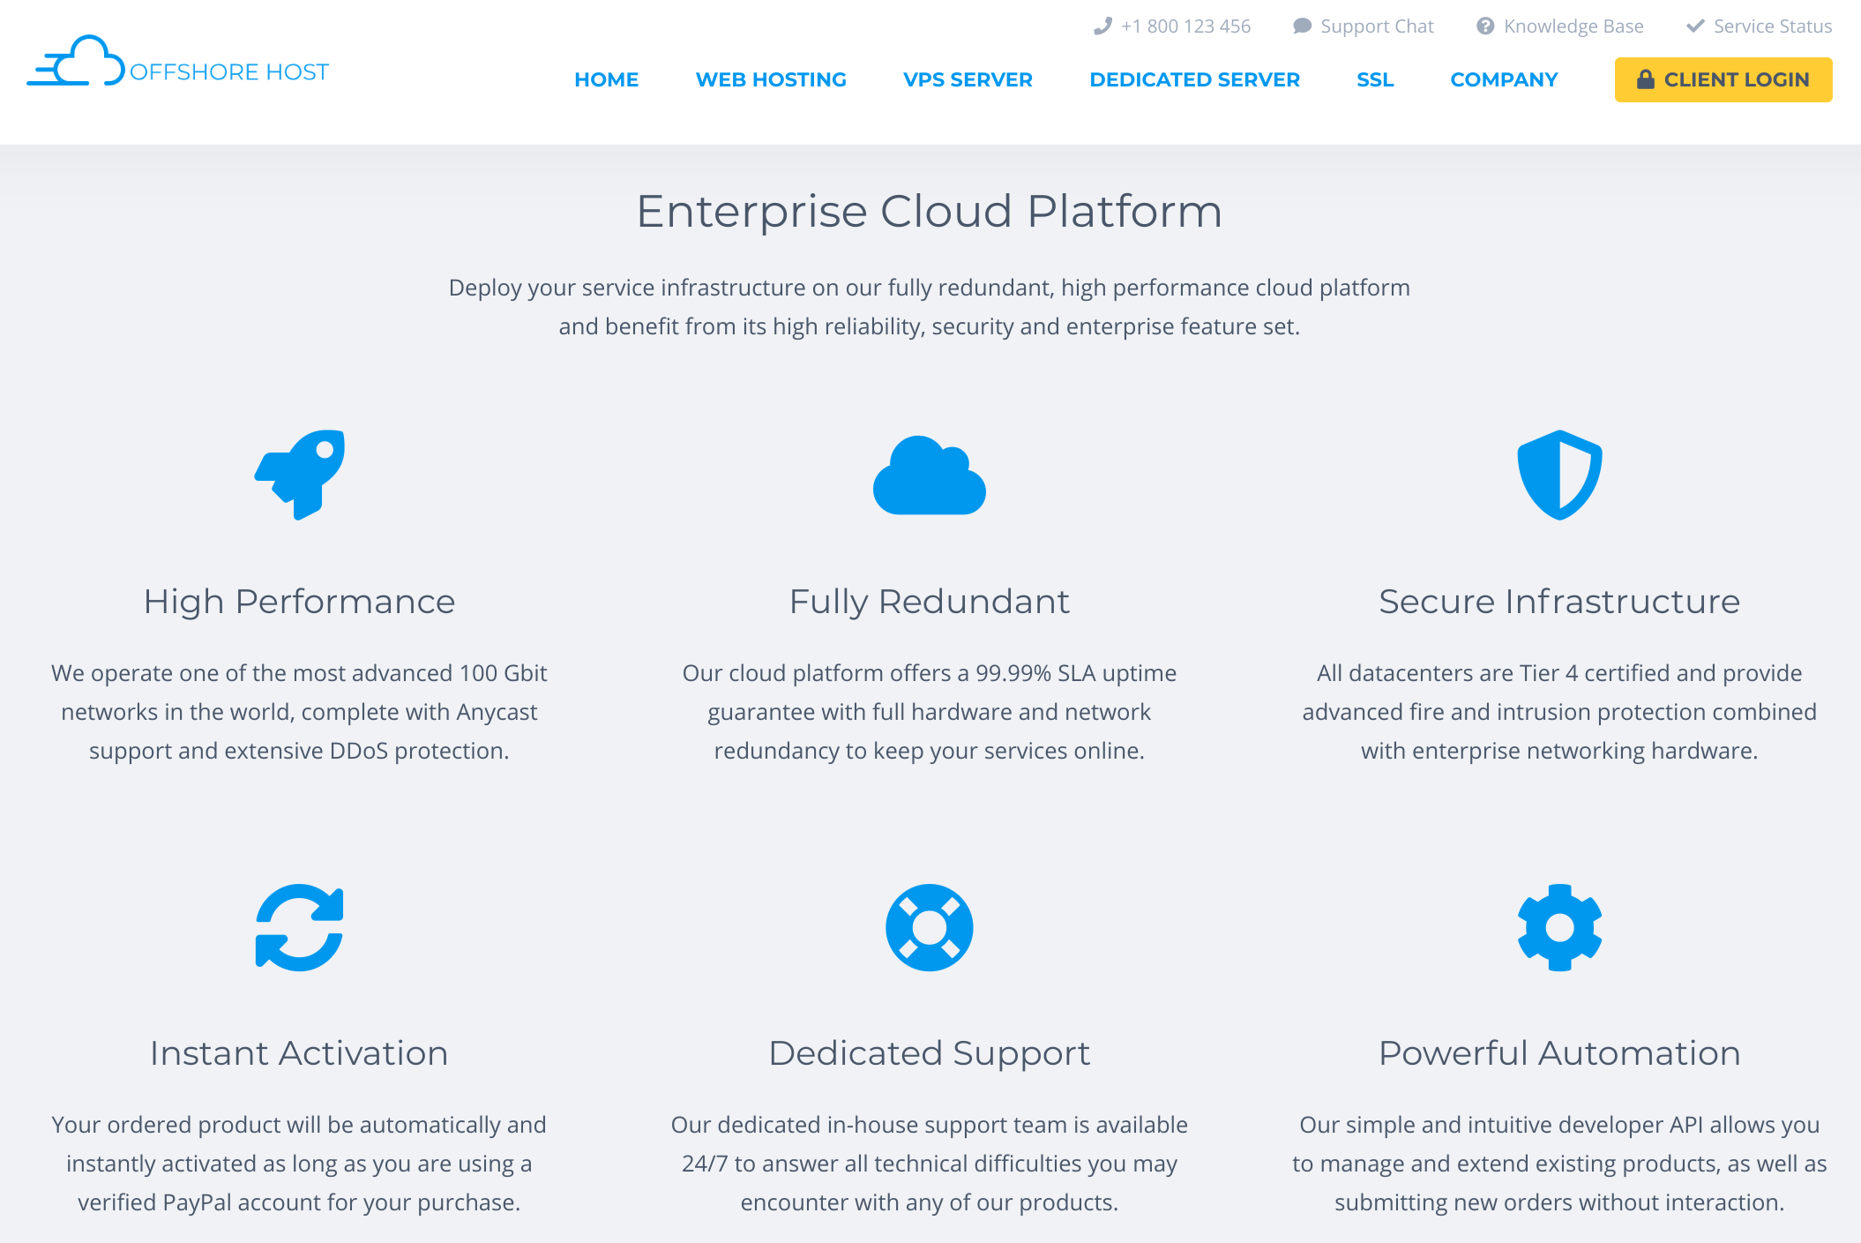This screenshot has width=1861, height=1243.
Task: Open the HOME menu item
Action: point(607,79)
